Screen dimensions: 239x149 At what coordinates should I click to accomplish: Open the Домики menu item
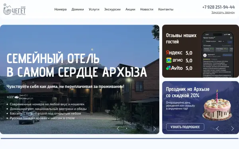pyautogui.click(x=78, y=9)
